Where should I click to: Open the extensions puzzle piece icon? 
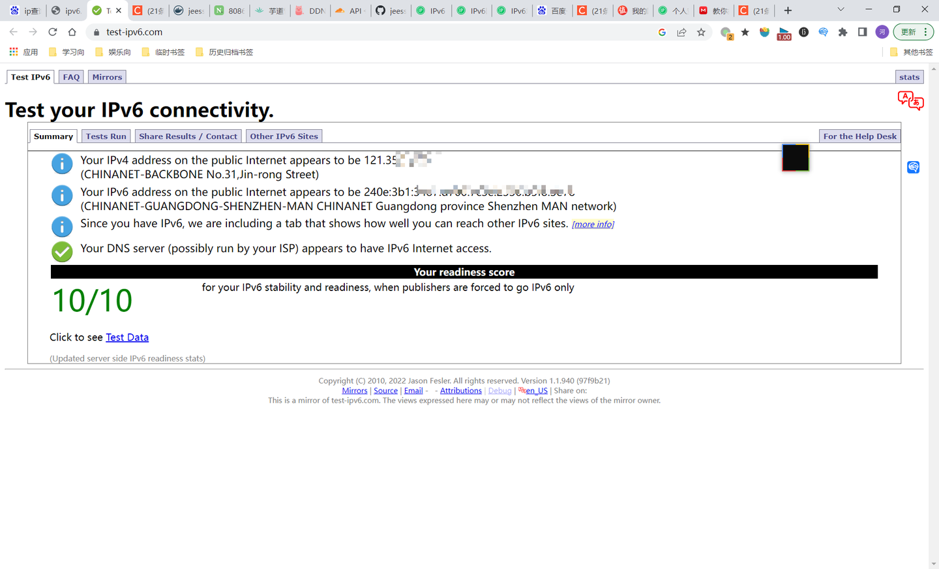click(842, 32)
